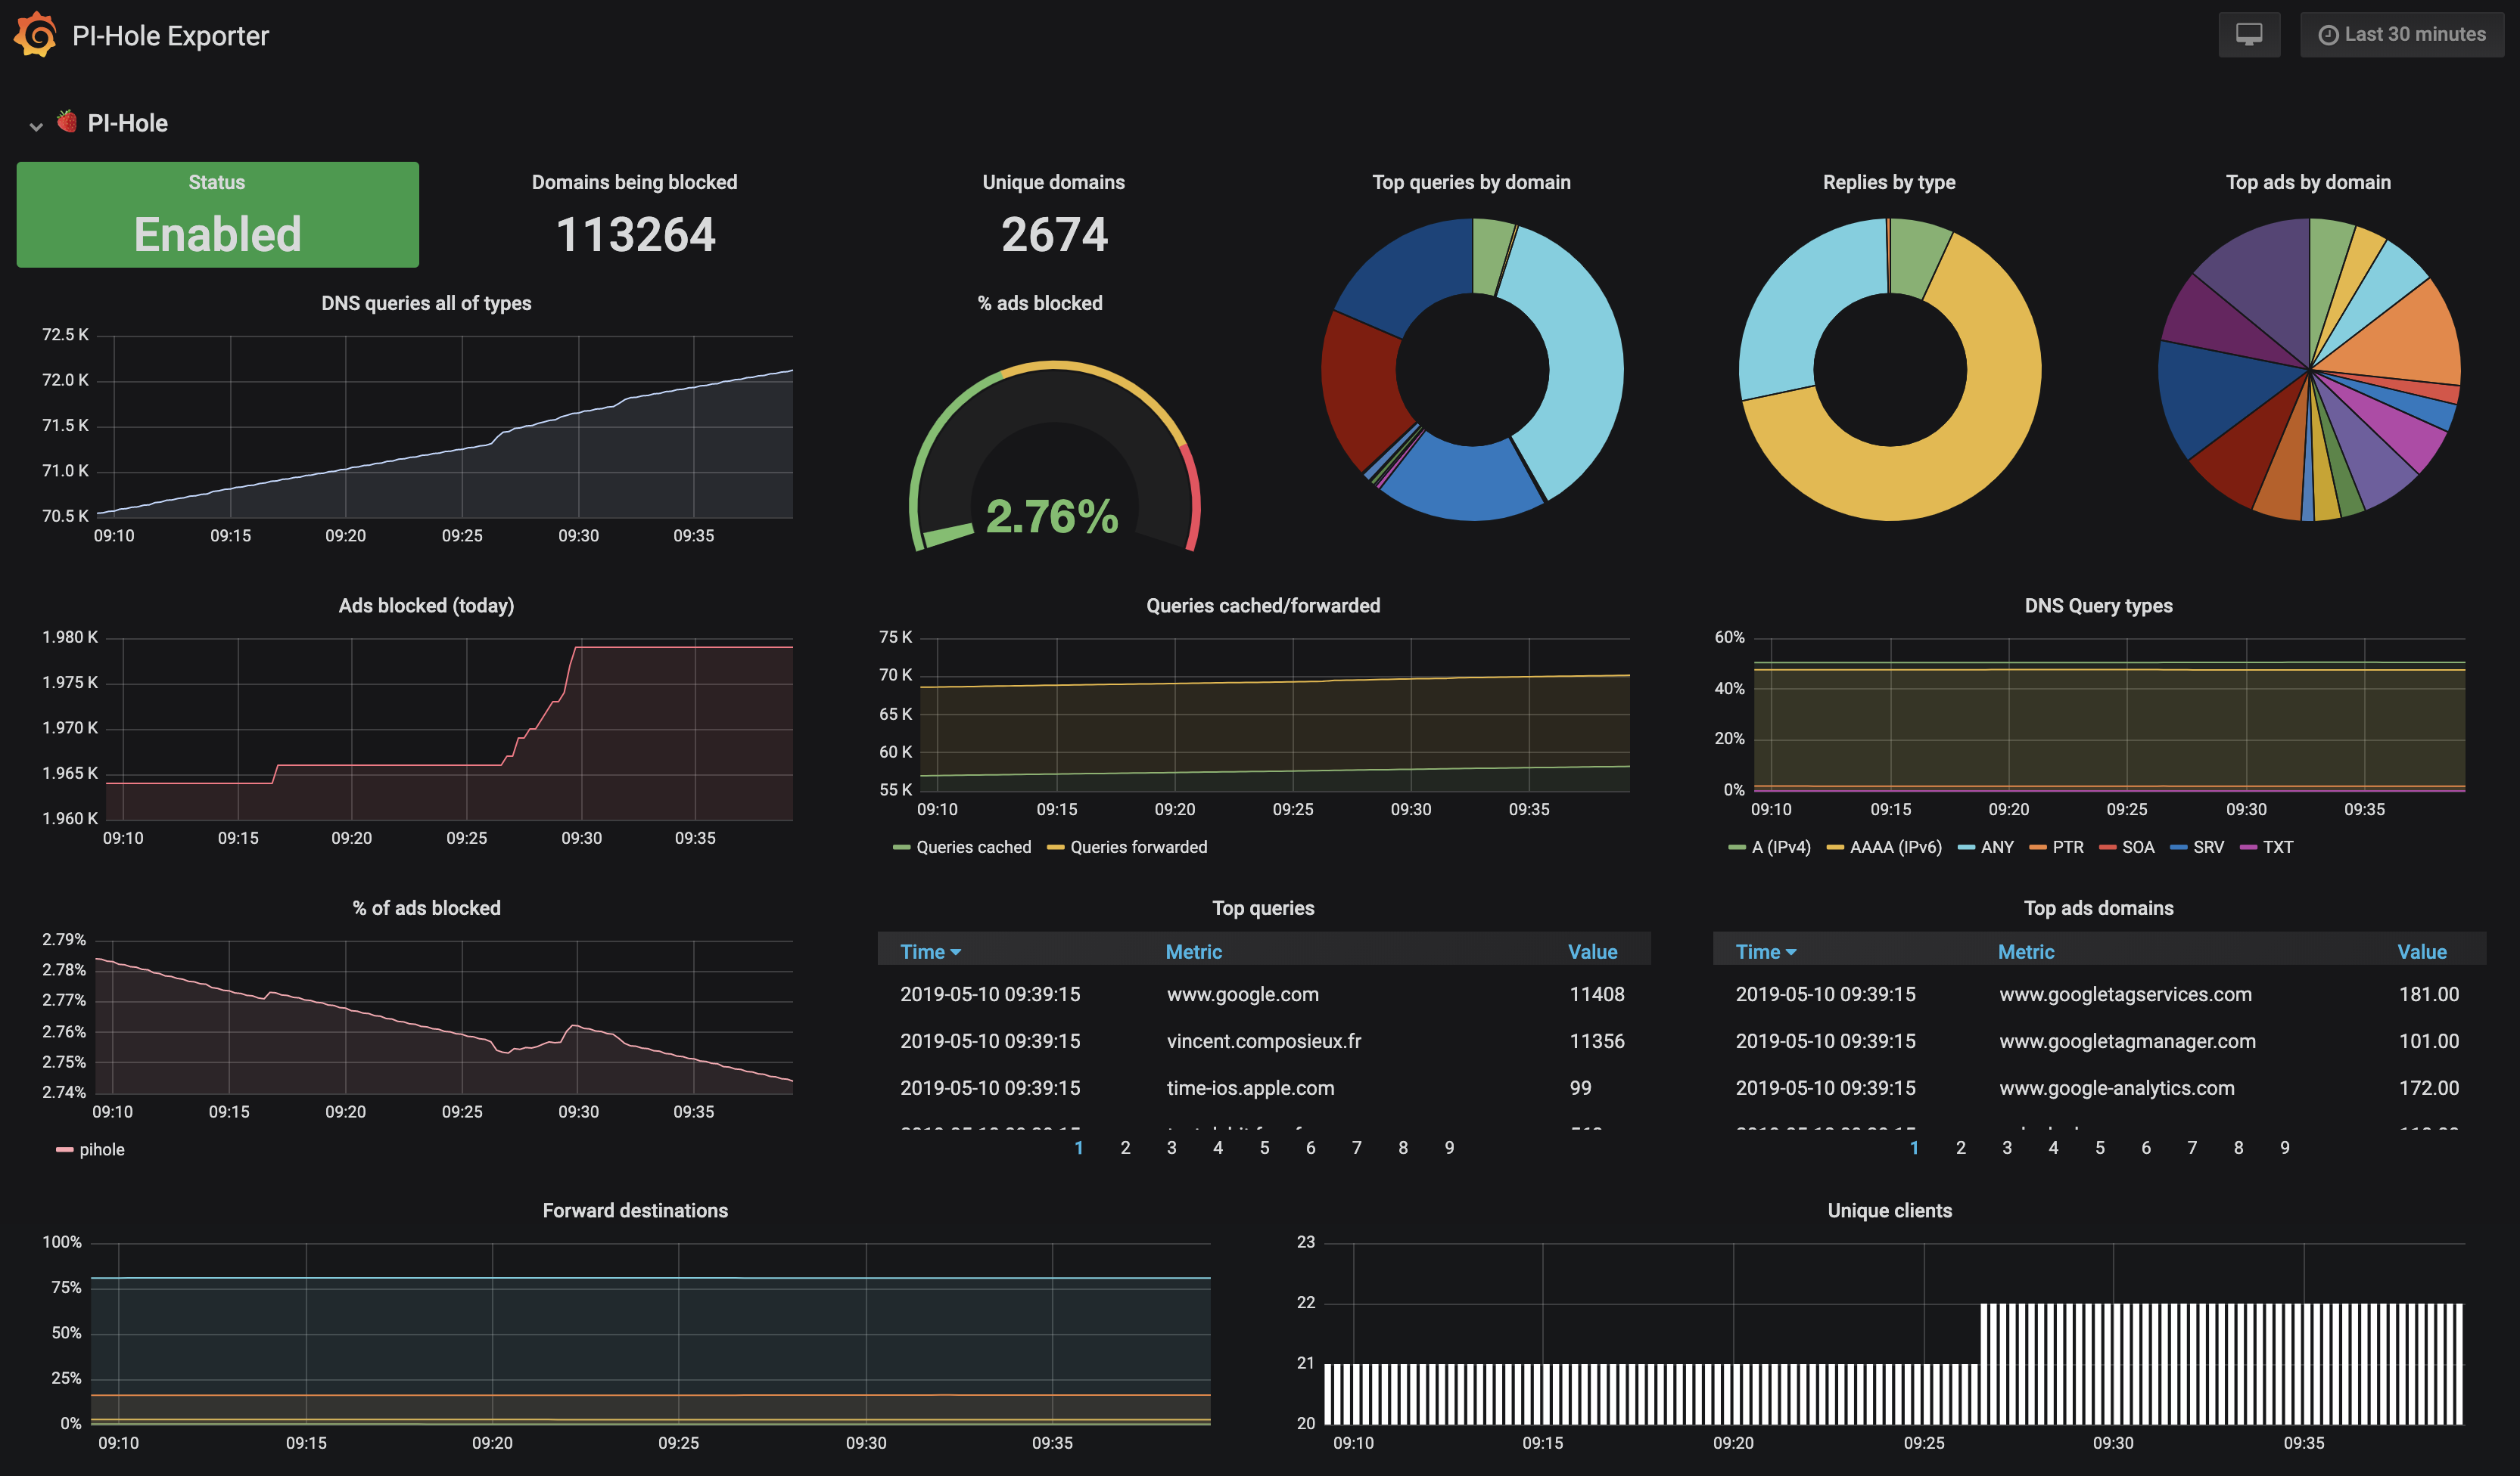
Task: Toggle AAAA (IPv6) legend series
Action: tap(1895, 848)
